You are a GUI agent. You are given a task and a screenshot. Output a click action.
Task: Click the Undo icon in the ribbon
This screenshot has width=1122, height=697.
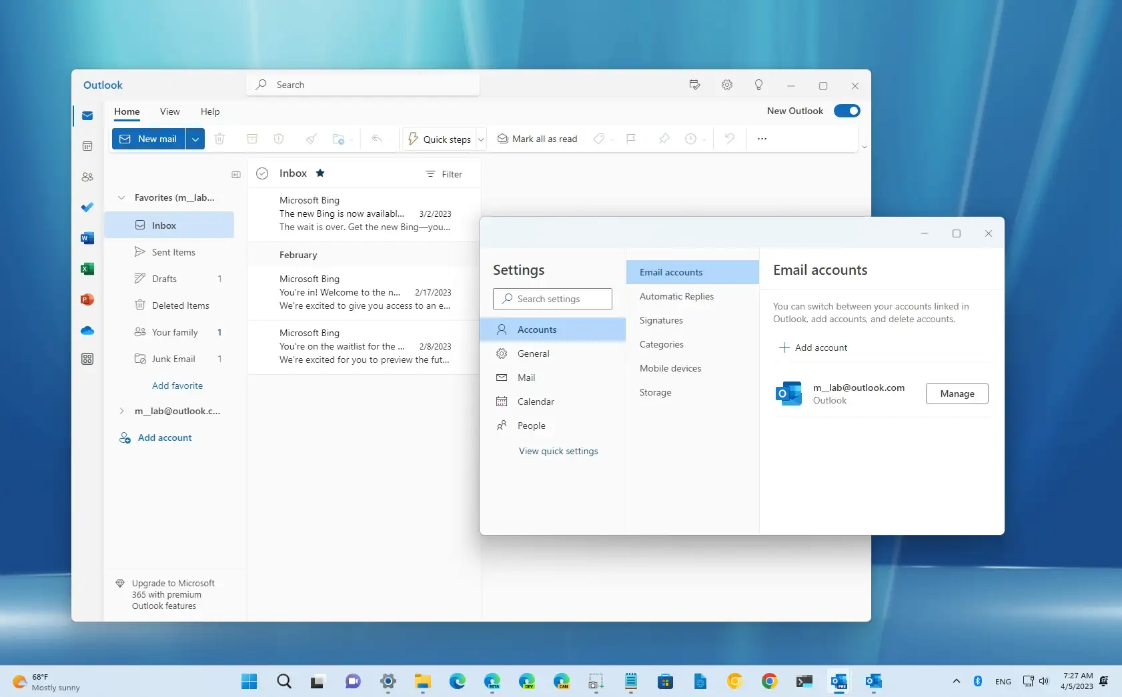click(730, 139)
